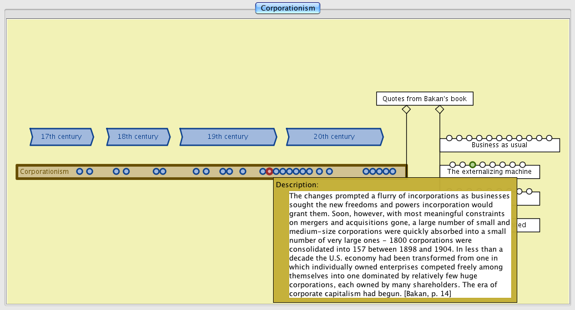Click right diamond connector under Quotes box
Viewport: 575px width, 310px height.
click(440, 110)
